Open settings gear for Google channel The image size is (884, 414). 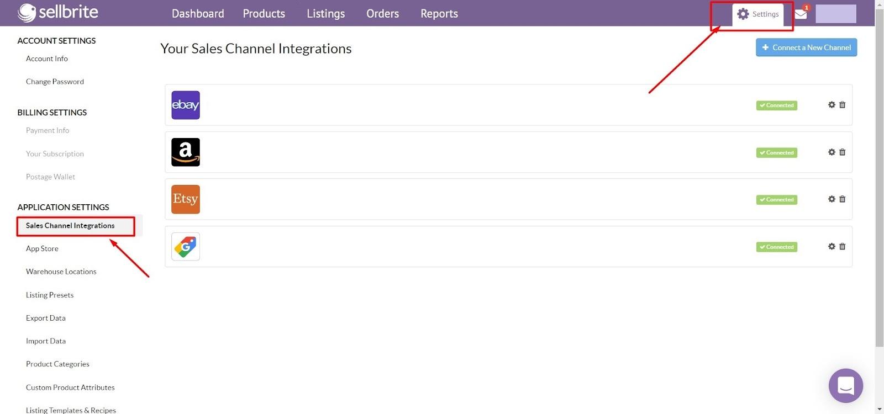(x=832, y=246)
